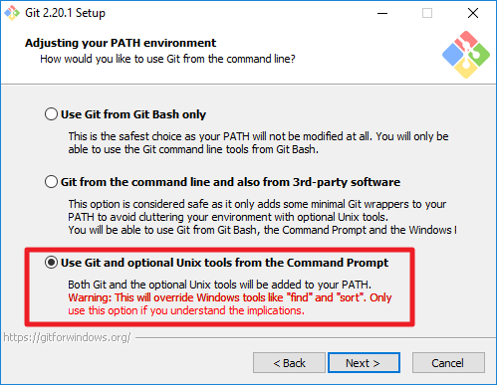This screenshot has width=497, height=385.
Task: Click the disabled maximize window button
Action: pos(427,13)
